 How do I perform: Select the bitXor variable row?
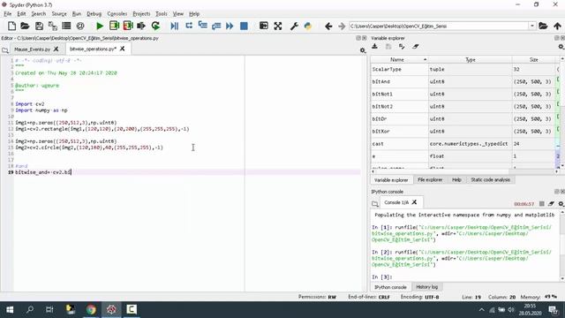tap(463, 132)
